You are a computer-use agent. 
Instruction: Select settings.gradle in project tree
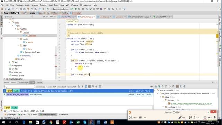click(x=18, y=76)
